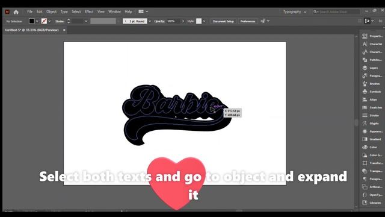Click the align-to selection icon in control bar
The height and width of the screenshot is (217, 385).
(368, 21)
